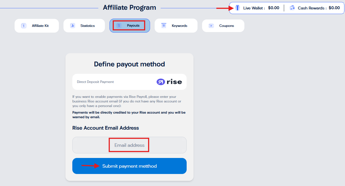
Task: Select the Direct Deposit Payment row
Action: [x=129, y=82]
